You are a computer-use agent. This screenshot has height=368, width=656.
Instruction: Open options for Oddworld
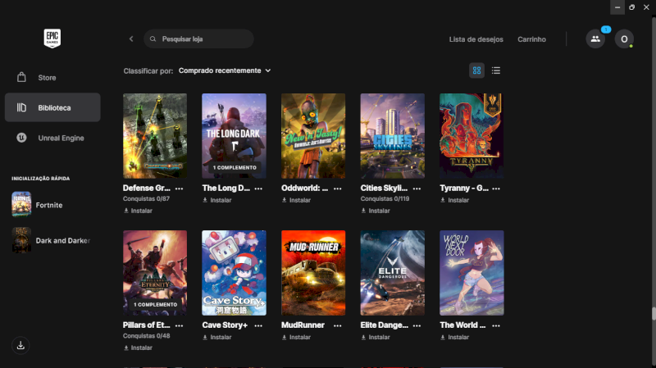[x=337, y=189]
